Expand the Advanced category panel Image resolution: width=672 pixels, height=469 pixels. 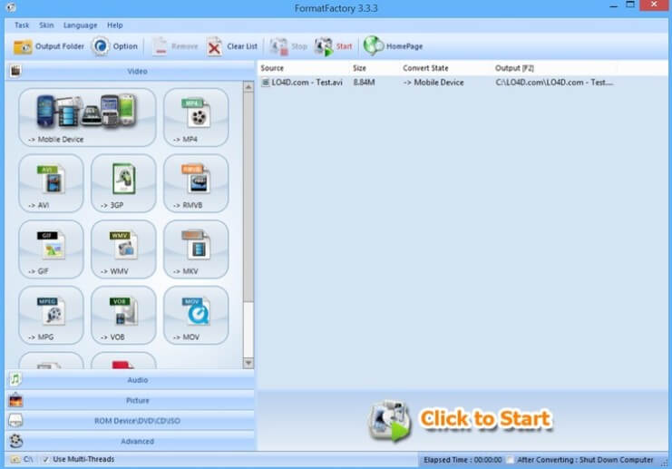point(137,442)
